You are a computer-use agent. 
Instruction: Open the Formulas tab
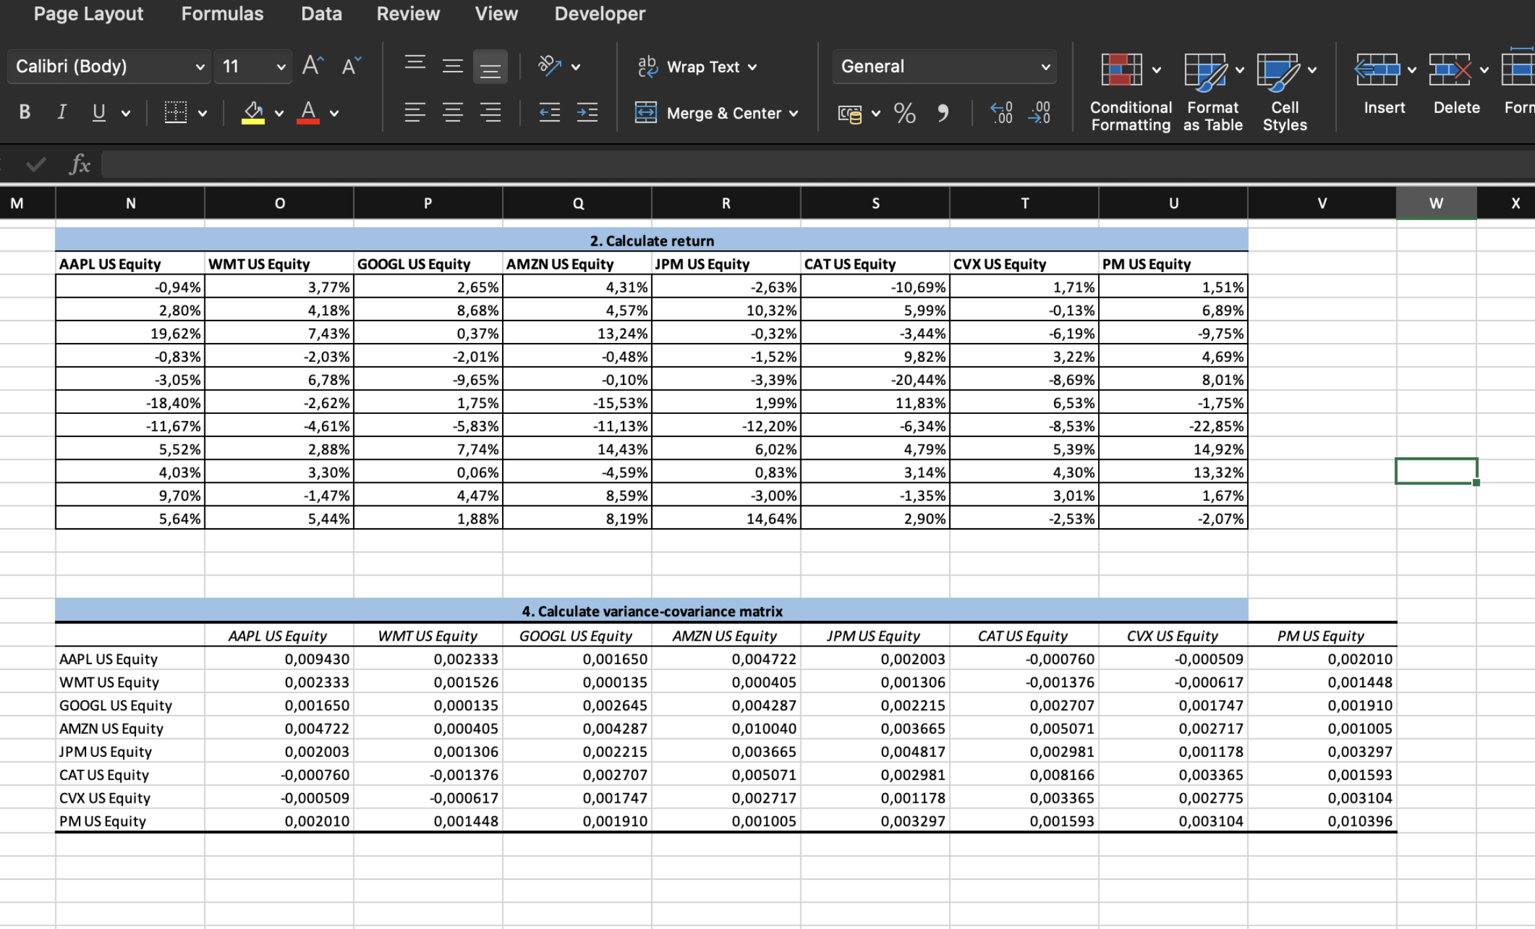coord(222,14)
